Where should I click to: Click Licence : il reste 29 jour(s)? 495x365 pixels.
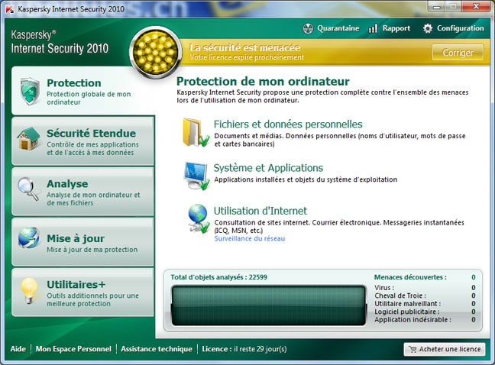point(244,349)
